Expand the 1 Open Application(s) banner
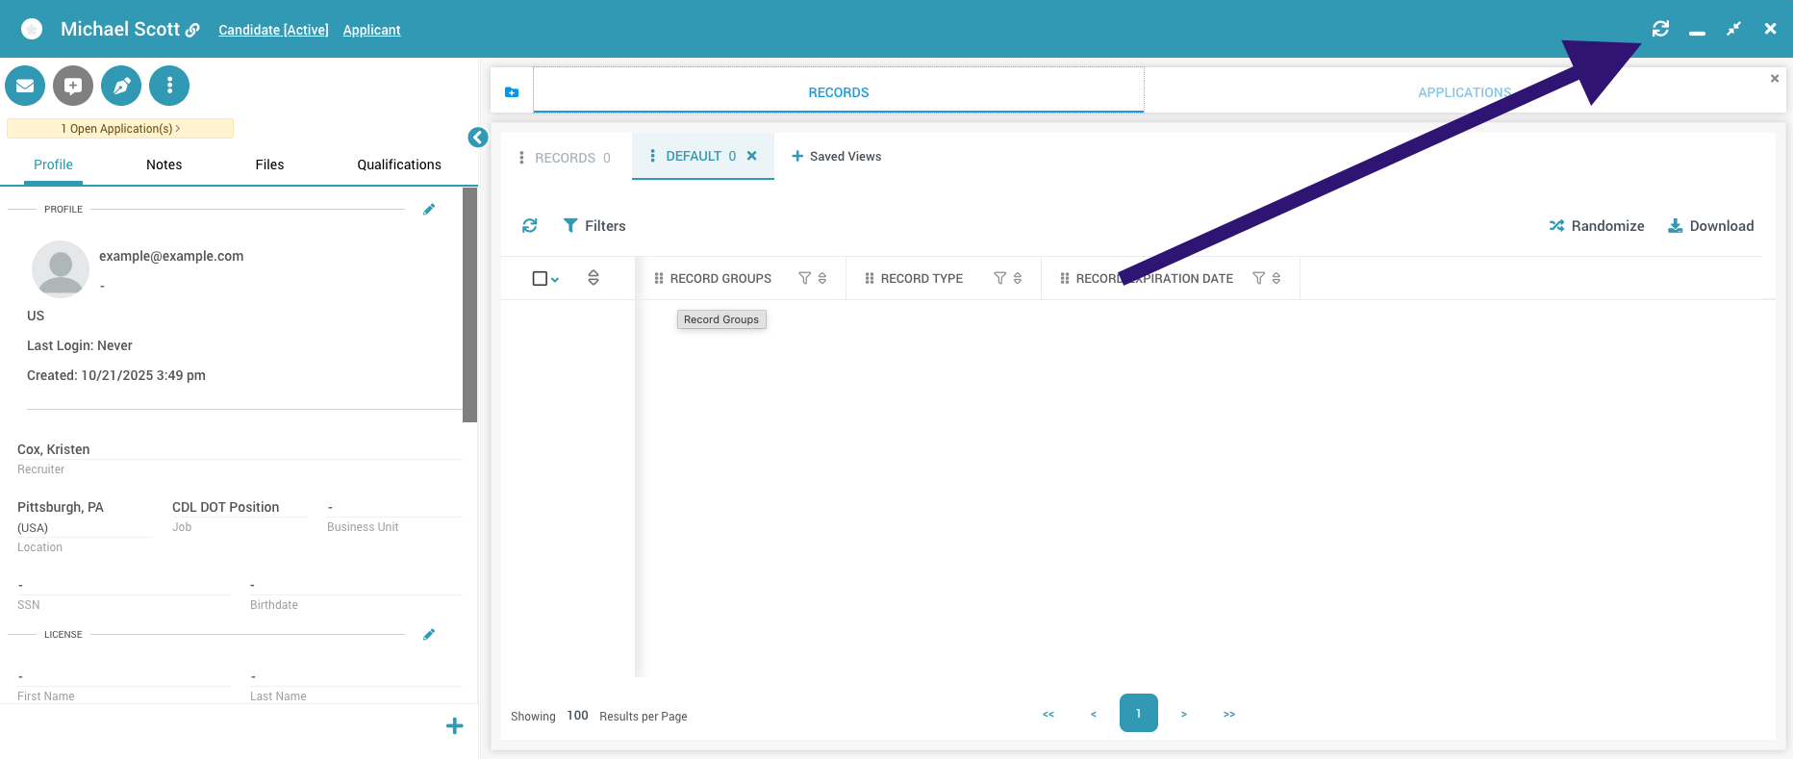This screenshot has height=759, width=1793. click(120, 129)
